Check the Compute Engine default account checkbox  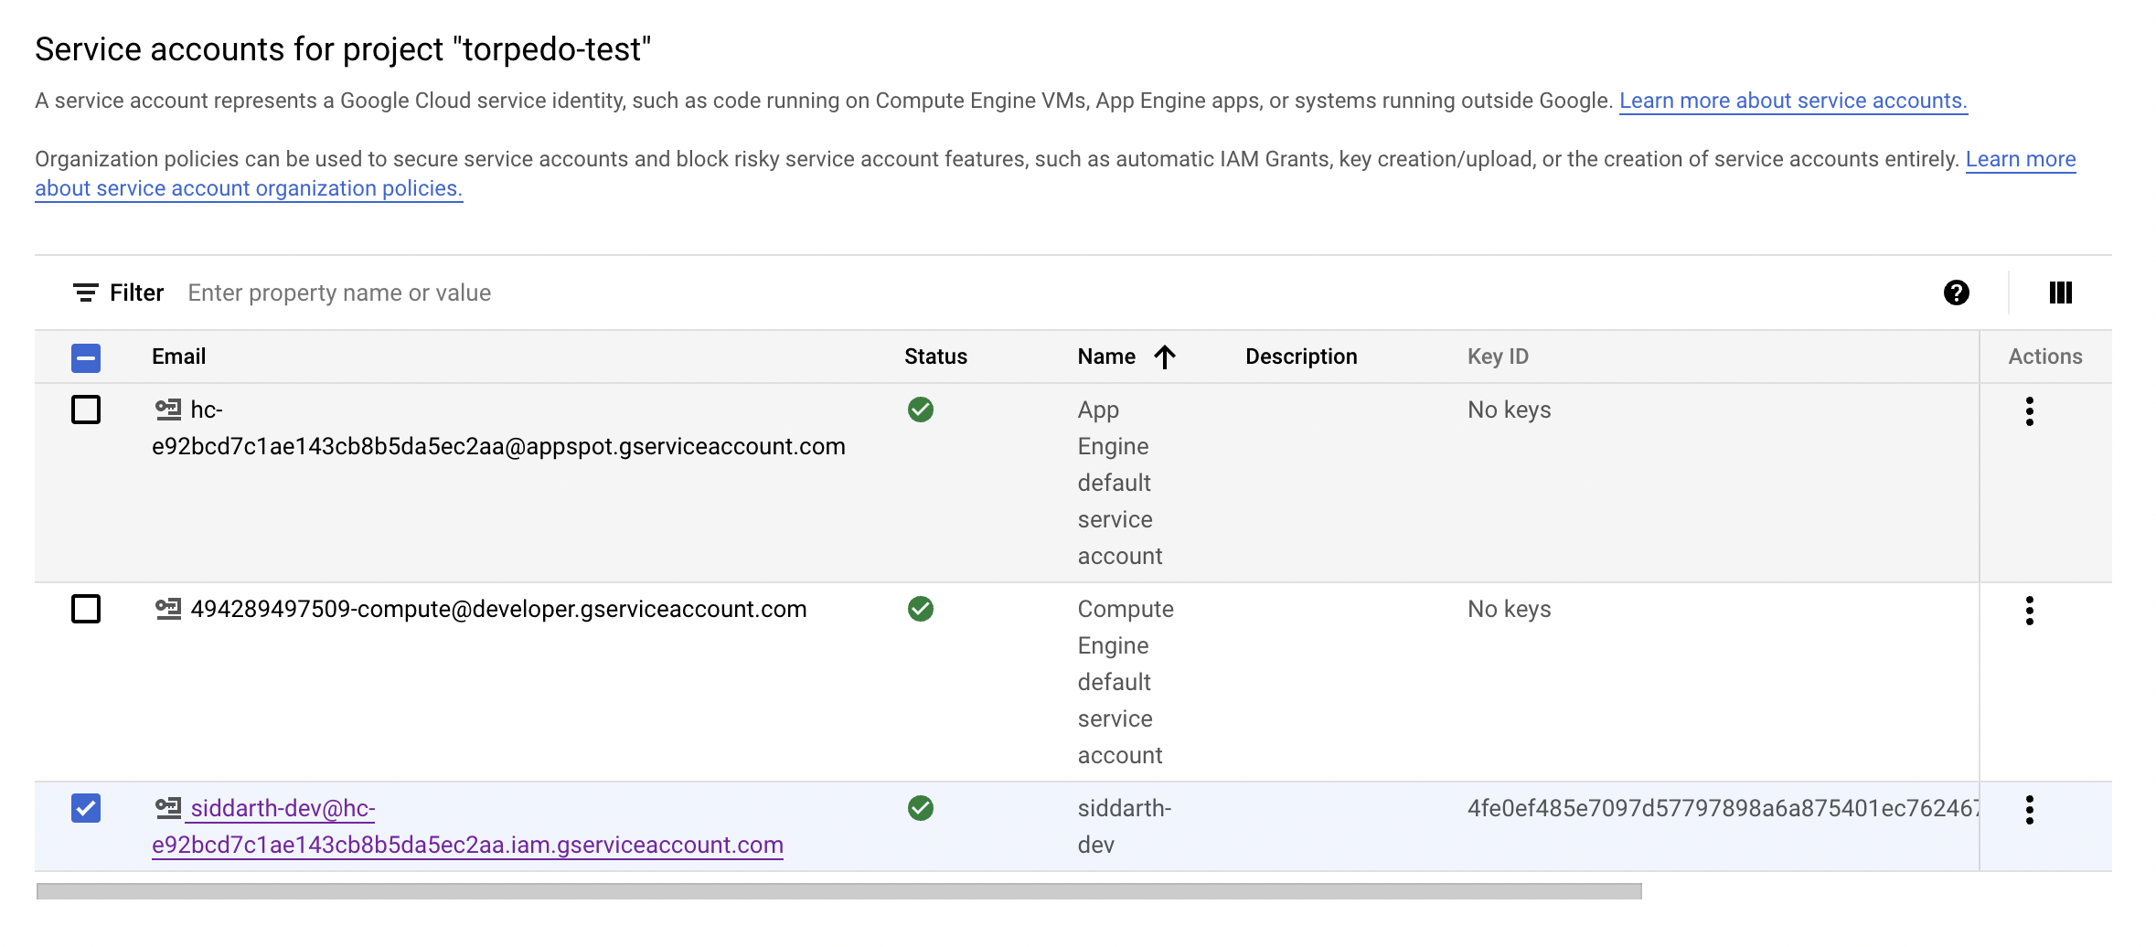tap(86, 609)
